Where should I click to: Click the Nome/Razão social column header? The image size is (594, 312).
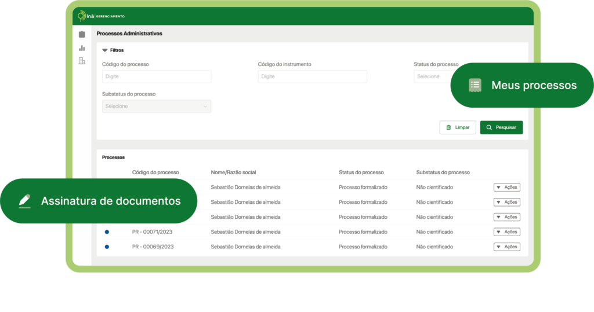tap(233, 172)
